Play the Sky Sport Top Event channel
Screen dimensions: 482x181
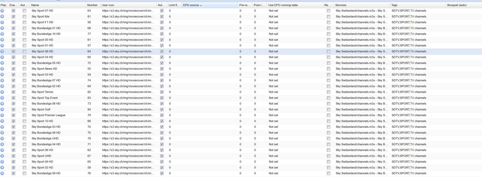2,98
